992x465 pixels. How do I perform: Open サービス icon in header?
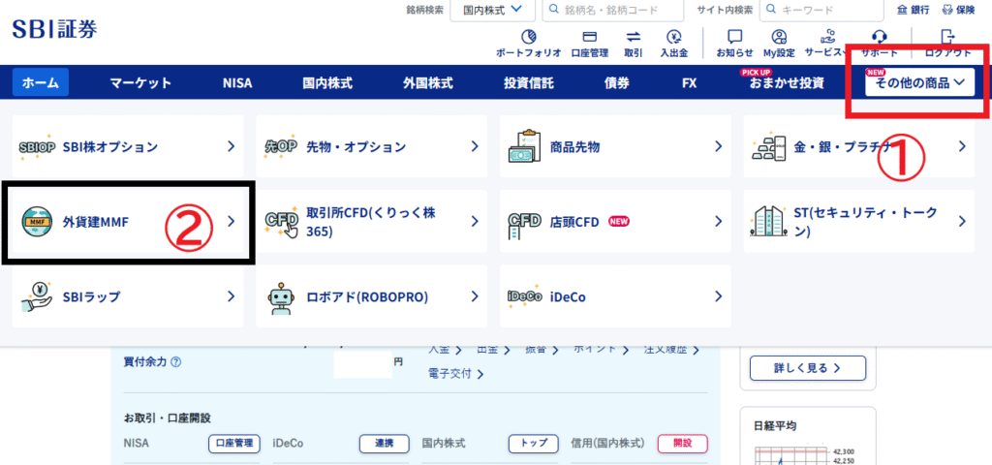[x=827, y=36]
